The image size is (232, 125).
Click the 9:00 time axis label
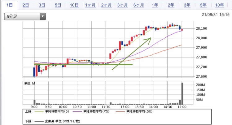pyautogui.click(x=34, y=107)
